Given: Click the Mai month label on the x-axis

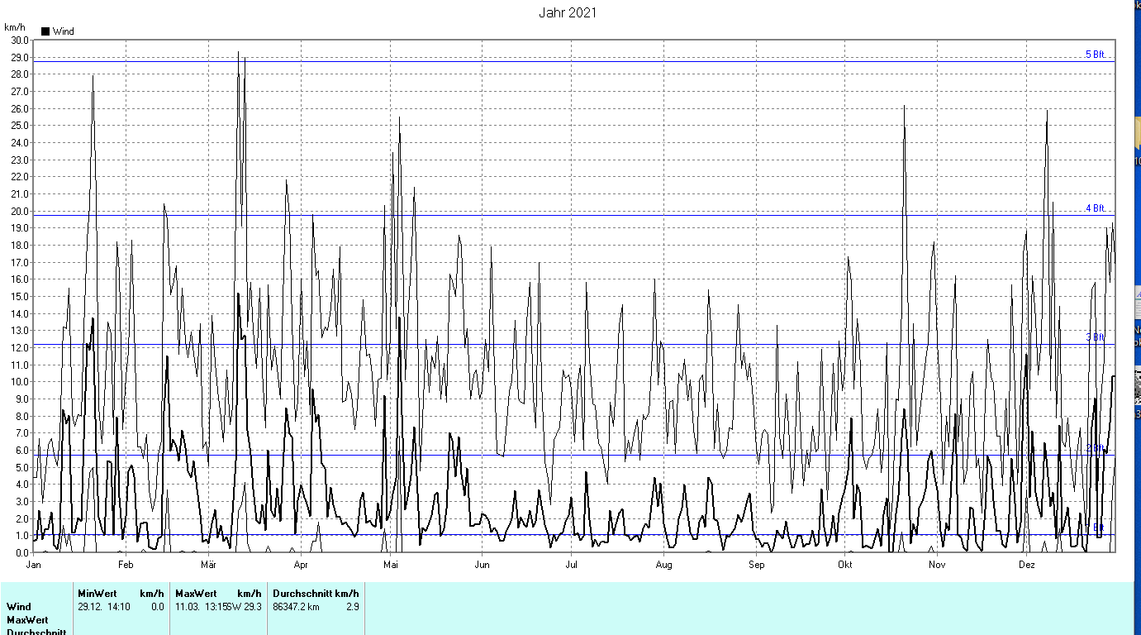Looking at the screenshot, I should tap(391, 566).
